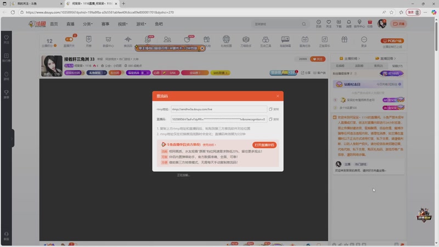Image resolution: width=439 pixels, height=247 pixels.
Task: Open the 星海任务 AD icon
Action: [305, 42]
